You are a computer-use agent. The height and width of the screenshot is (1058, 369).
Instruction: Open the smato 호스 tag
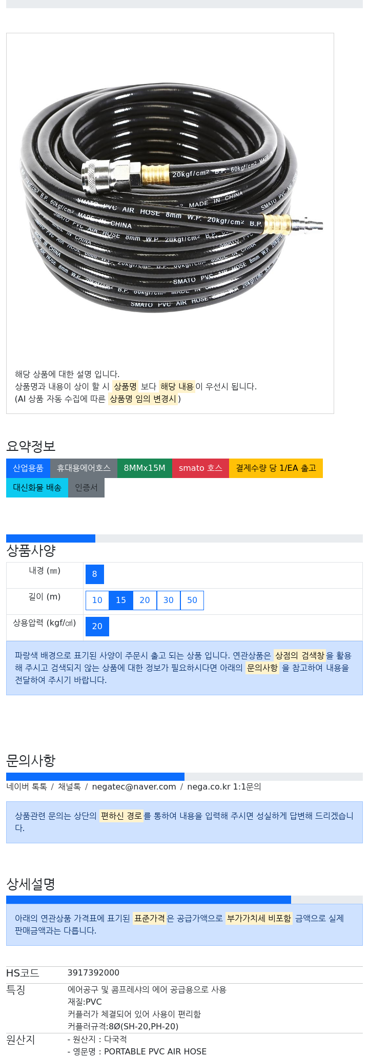point(200,468)
